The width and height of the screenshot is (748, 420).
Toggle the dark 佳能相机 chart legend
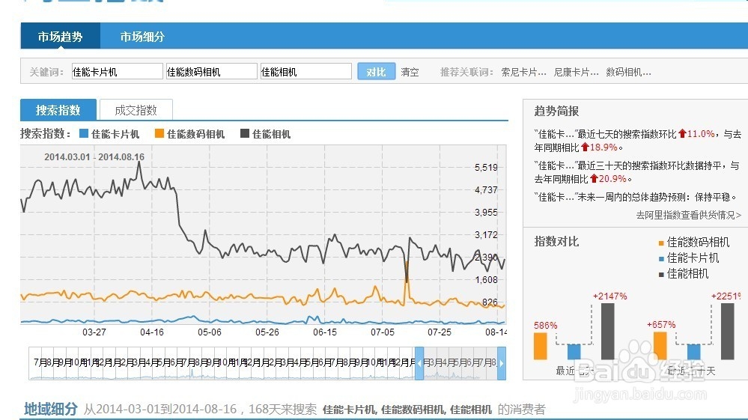tap(265, 134)
